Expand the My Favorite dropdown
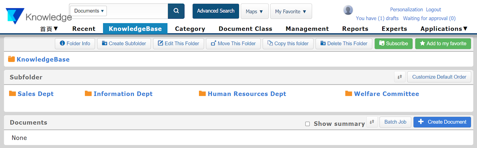The image size is (477, 148). click(291, 12)
